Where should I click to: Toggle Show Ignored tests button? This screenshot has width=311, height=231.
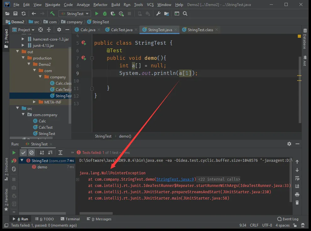pos(31,153)
